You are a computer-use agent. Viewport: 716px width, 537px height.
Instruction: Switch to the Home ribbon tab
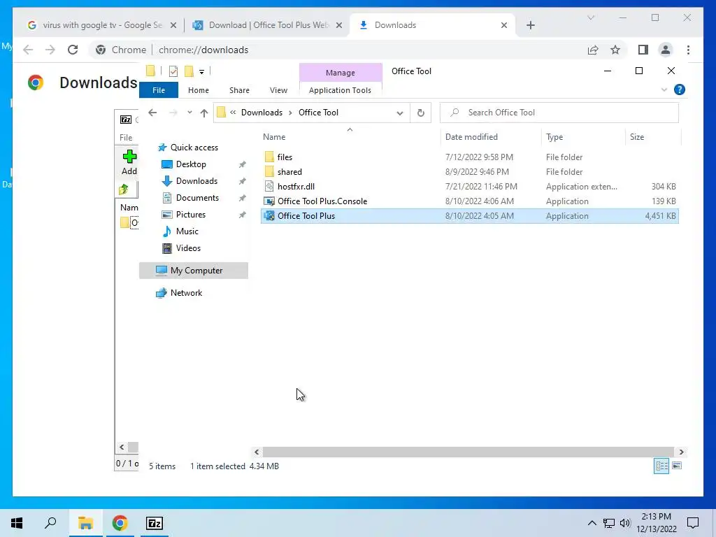tap(198, 90)
